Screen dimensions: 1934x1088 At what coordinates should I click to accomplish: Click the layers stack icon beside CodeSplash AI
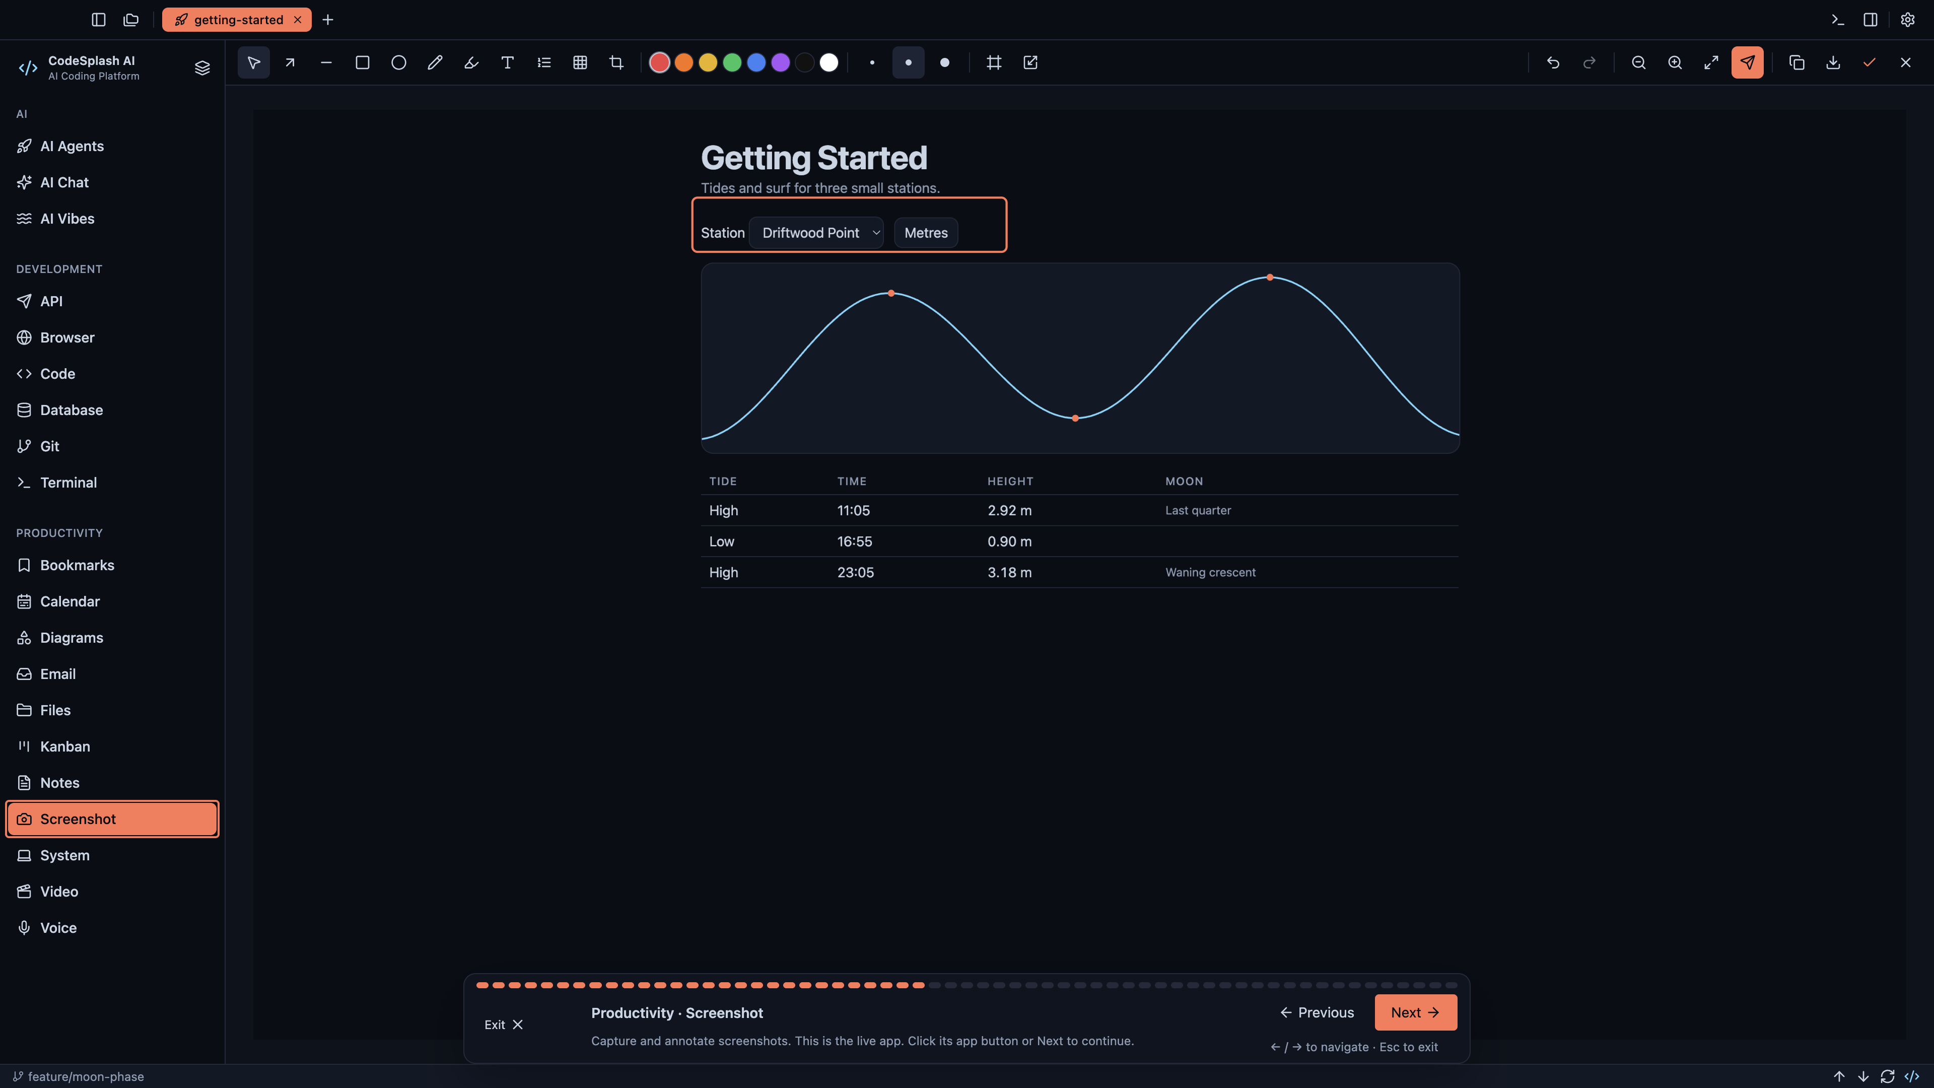point(202,67)
